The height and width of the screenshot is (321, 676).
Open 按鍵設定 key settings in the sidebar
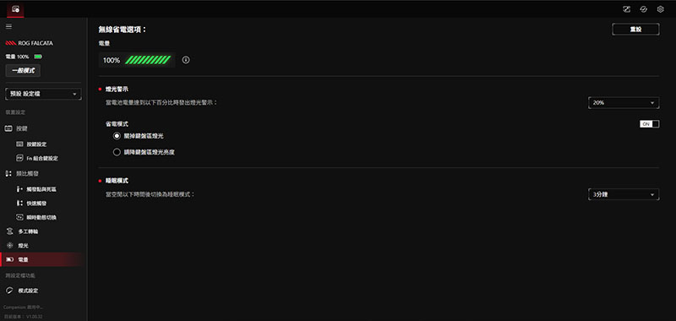[x=36, y=144]
